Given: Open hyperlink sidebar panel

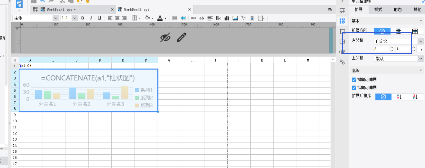Looking at the screenshot, I should coord(342,62).
